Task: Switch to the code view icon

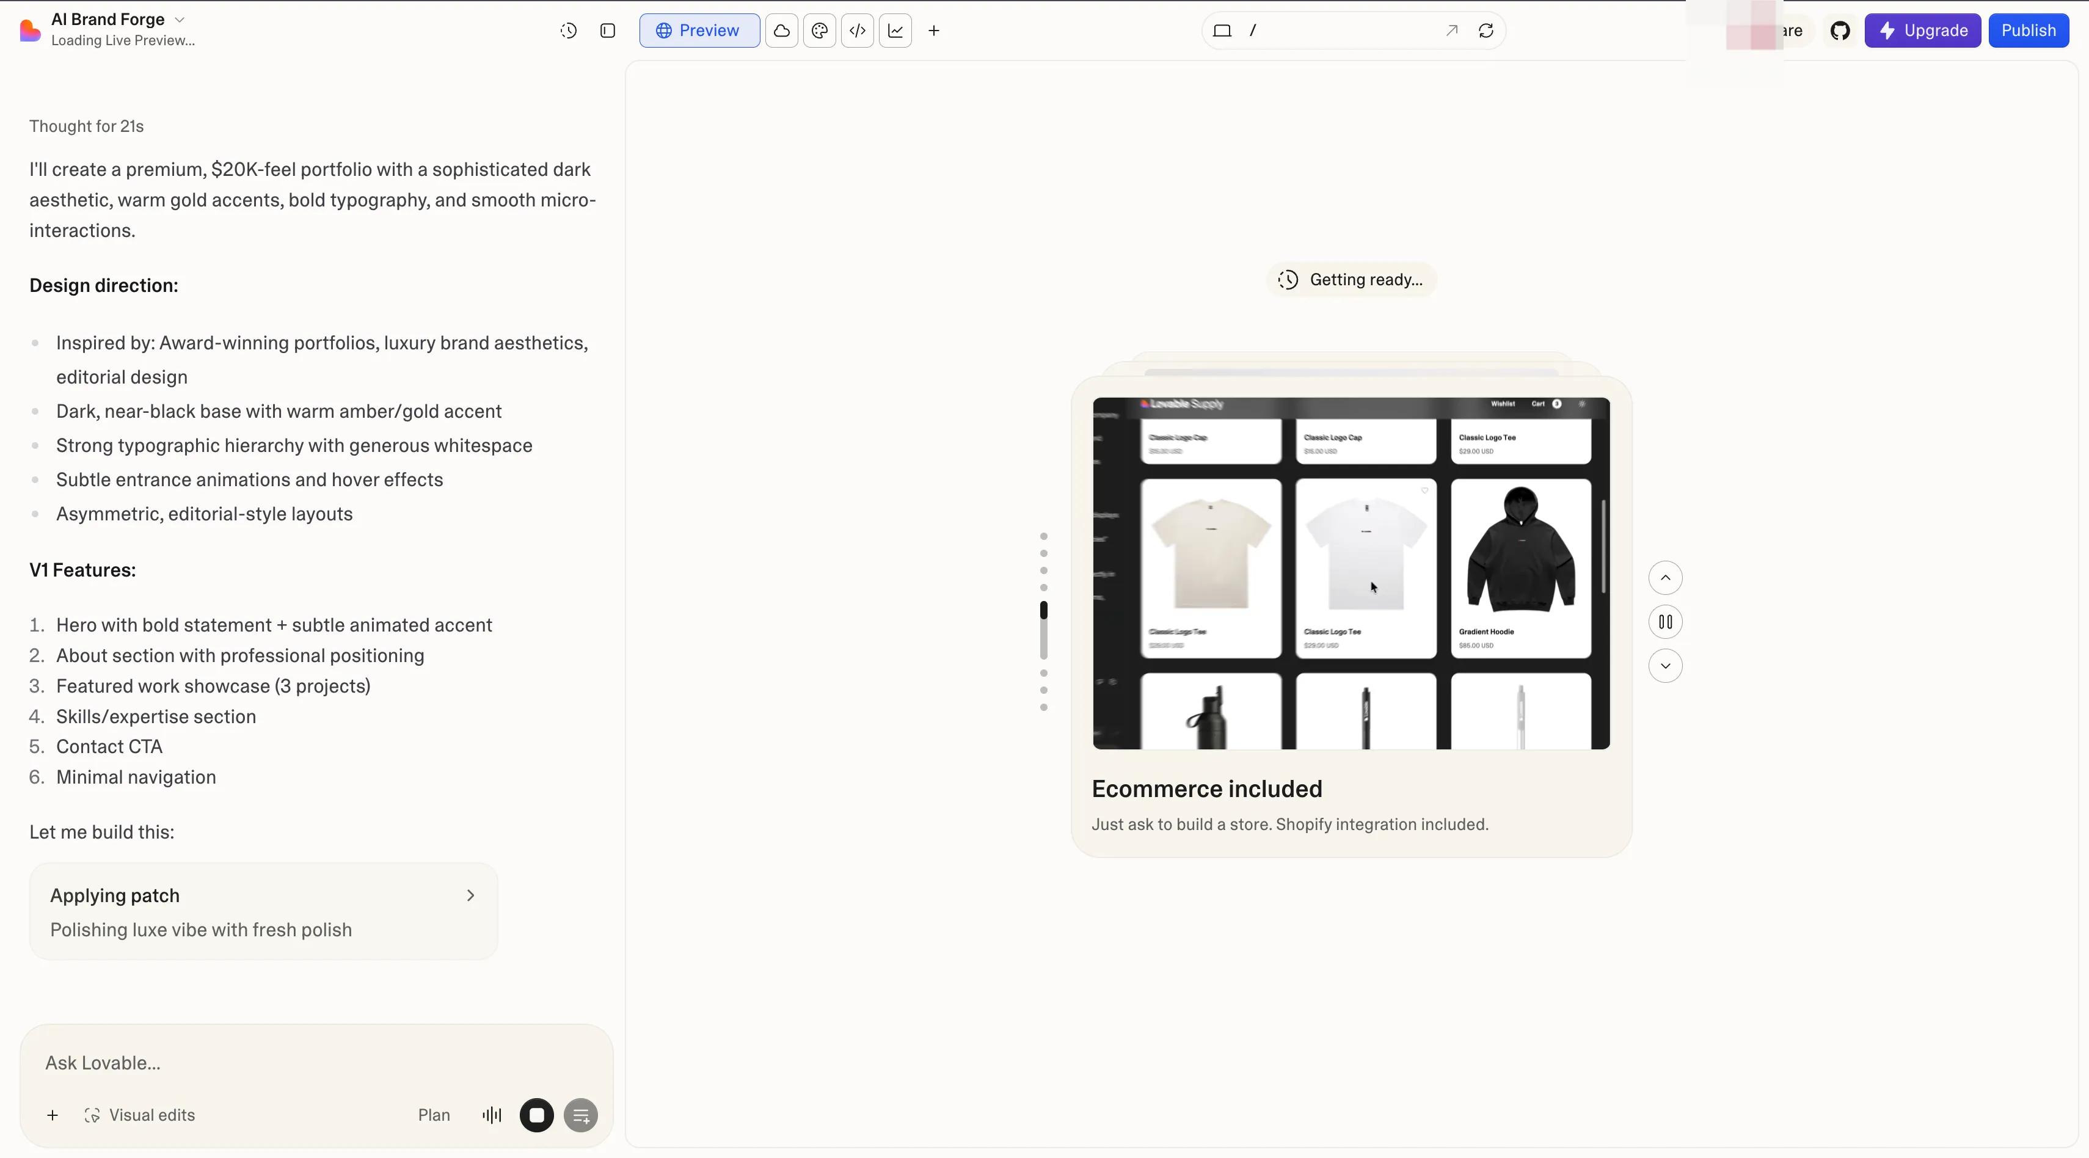Action: point(857,31)
